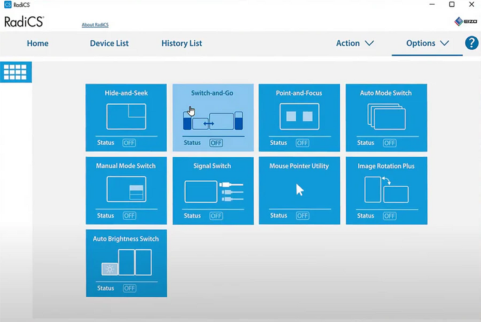The height and width of the screenshot is (322, 481).
Task: Click the Auto Brightness Switch icon
Action: pos(126,262)
